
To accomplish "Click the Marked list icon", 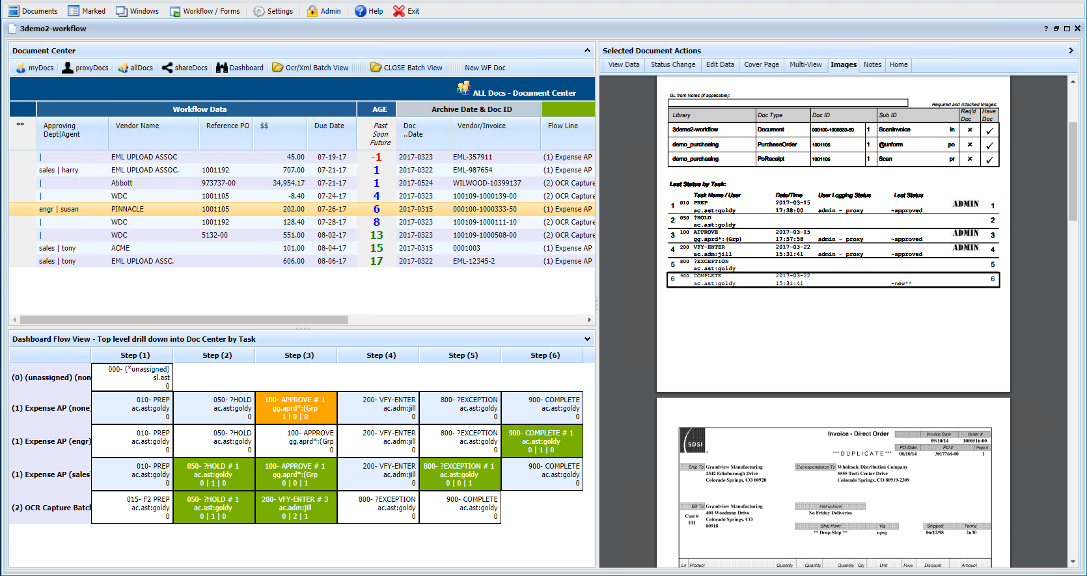I will 74,11.
